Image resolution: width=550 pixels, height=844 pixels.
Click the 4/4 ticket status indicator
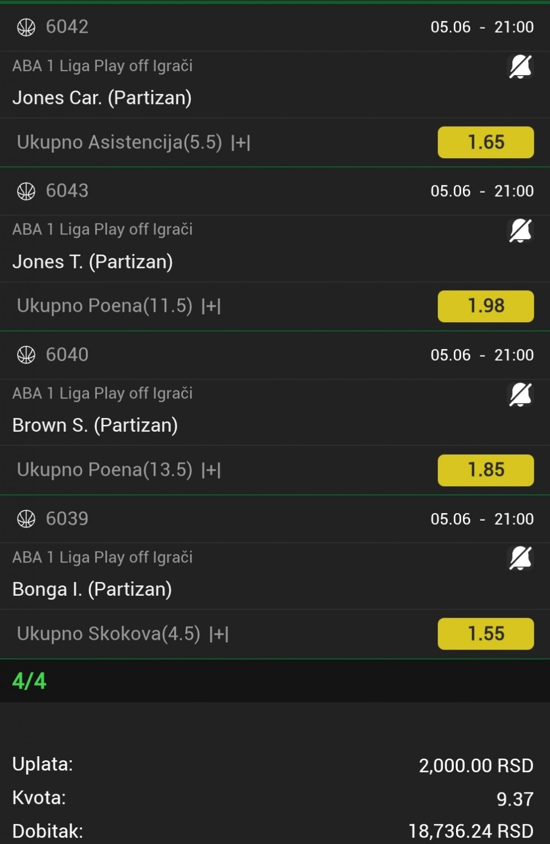pyautogui.click(x=29, y=681)
